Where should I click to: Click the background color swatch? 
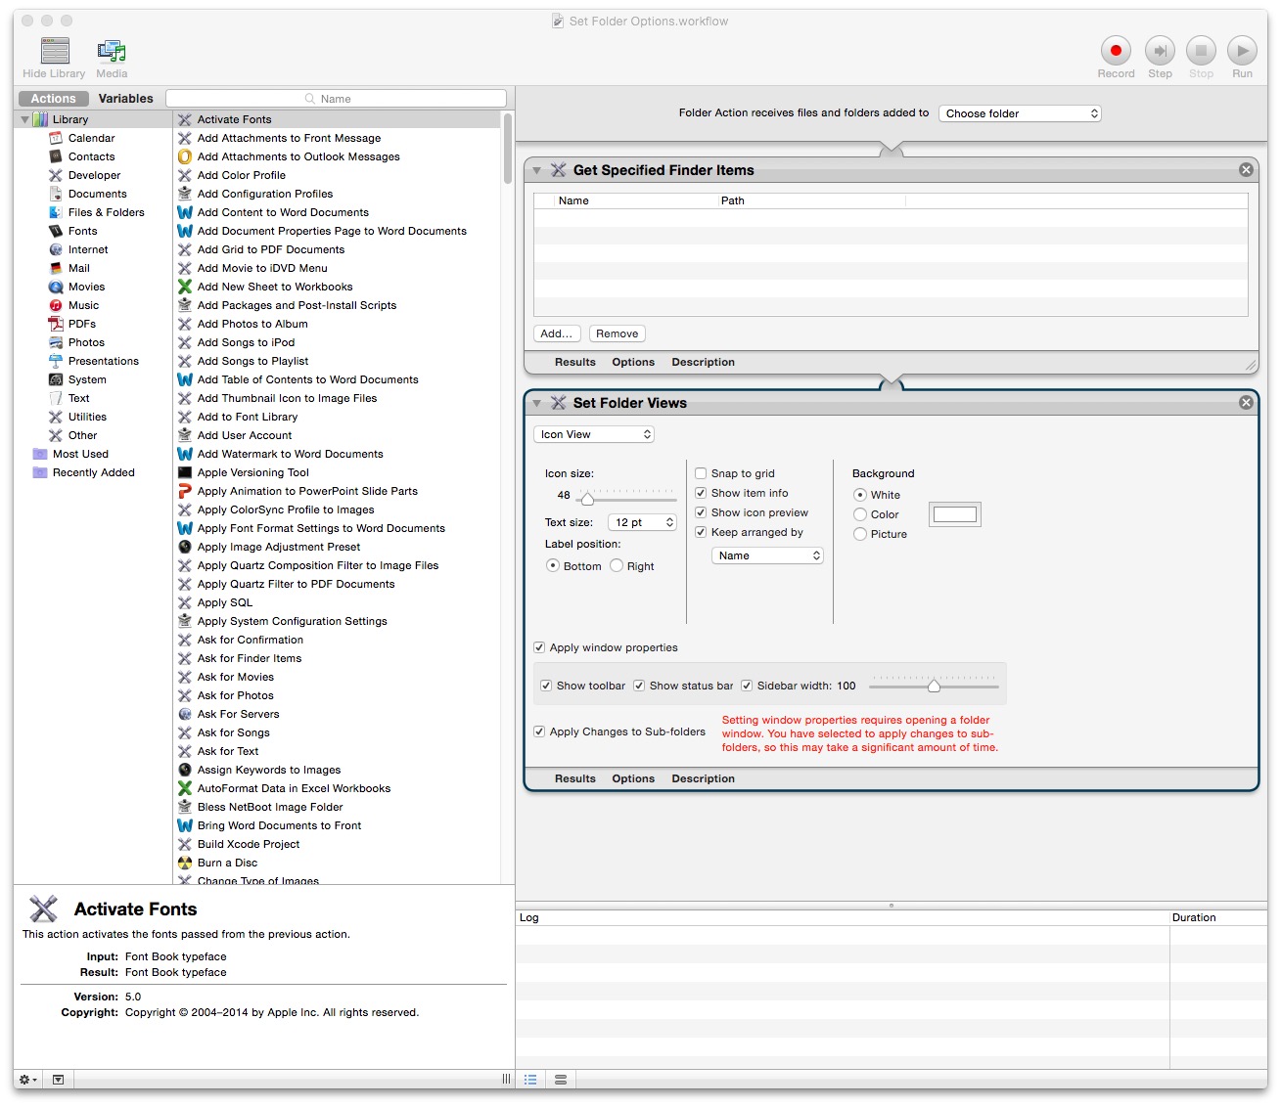tap(955, 514)
